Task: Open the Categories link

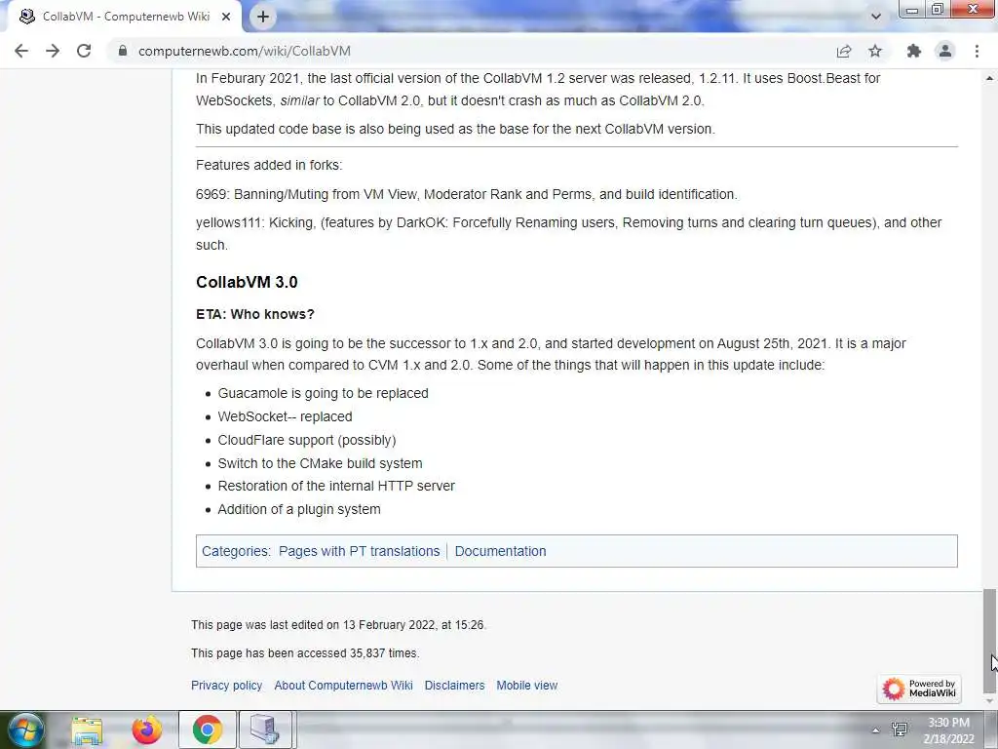Action: (x=235, y=551)
